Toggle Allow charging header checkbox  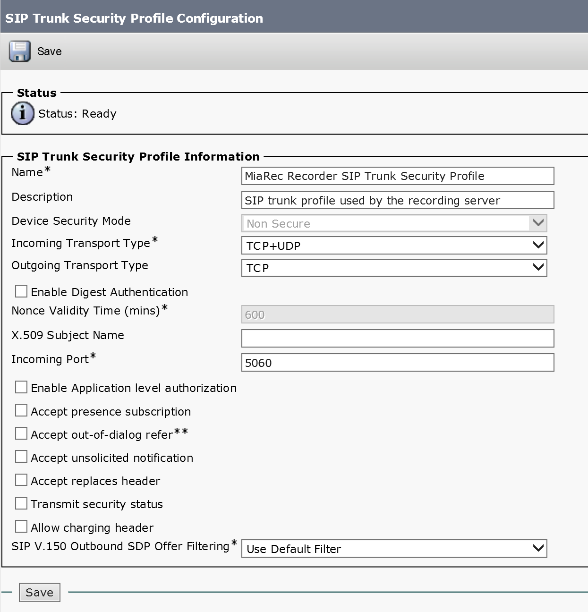pyautogui.click(x=21, y=526)
